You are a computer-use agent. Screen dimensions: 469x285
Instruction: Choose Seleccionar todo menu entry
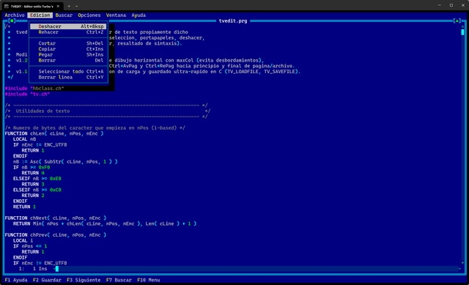(68, 72)
